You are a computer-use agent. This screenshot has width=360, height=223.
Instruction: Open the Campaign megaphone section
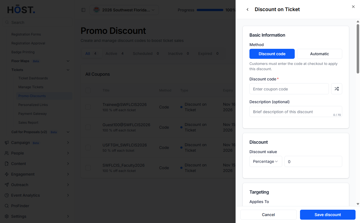pyautogui.click(x=37, y=143)
